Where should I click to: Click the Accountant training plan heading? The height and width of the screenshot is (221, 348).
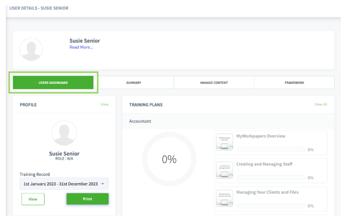140,121
